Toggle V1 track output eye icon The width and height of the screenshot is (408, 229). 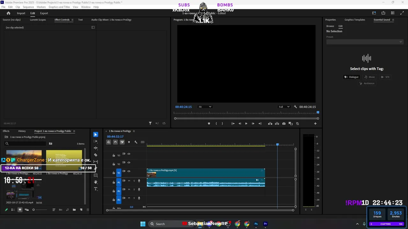129,171
